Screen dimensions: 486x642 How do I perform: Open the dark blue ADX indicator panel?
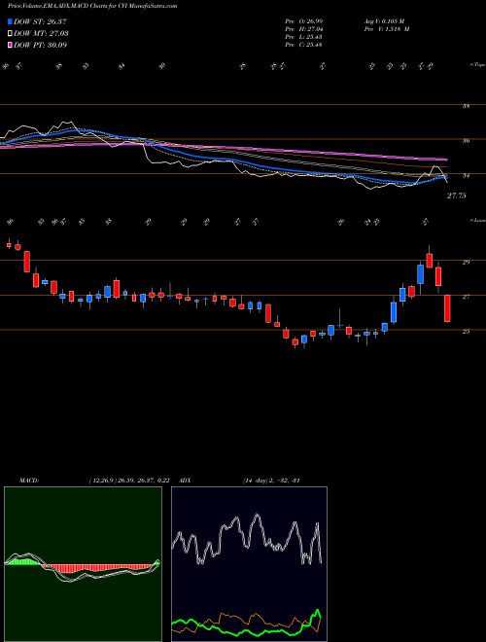pos(249,564)
